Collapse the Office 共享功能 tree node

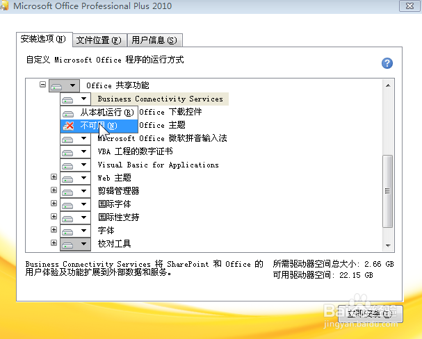(x=42, y=85)
